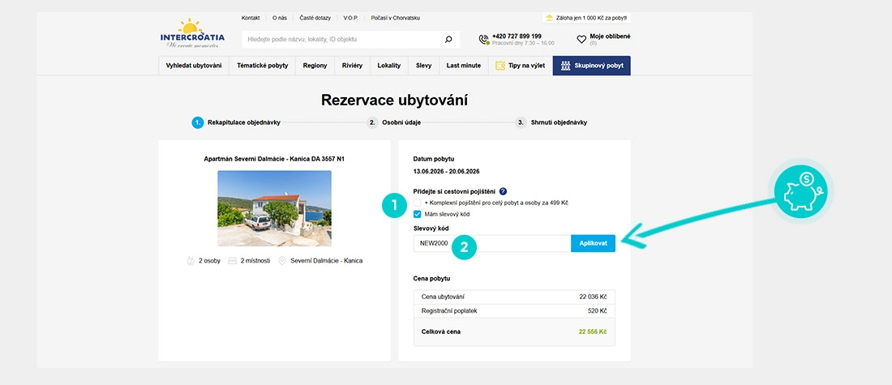Click the Celková cena label
The height and width of the screenshot is (385, 892).
pos(441,332)
